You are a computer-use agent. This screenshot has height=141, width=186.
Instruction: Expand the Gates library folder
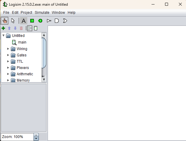[x=8, y=55]
